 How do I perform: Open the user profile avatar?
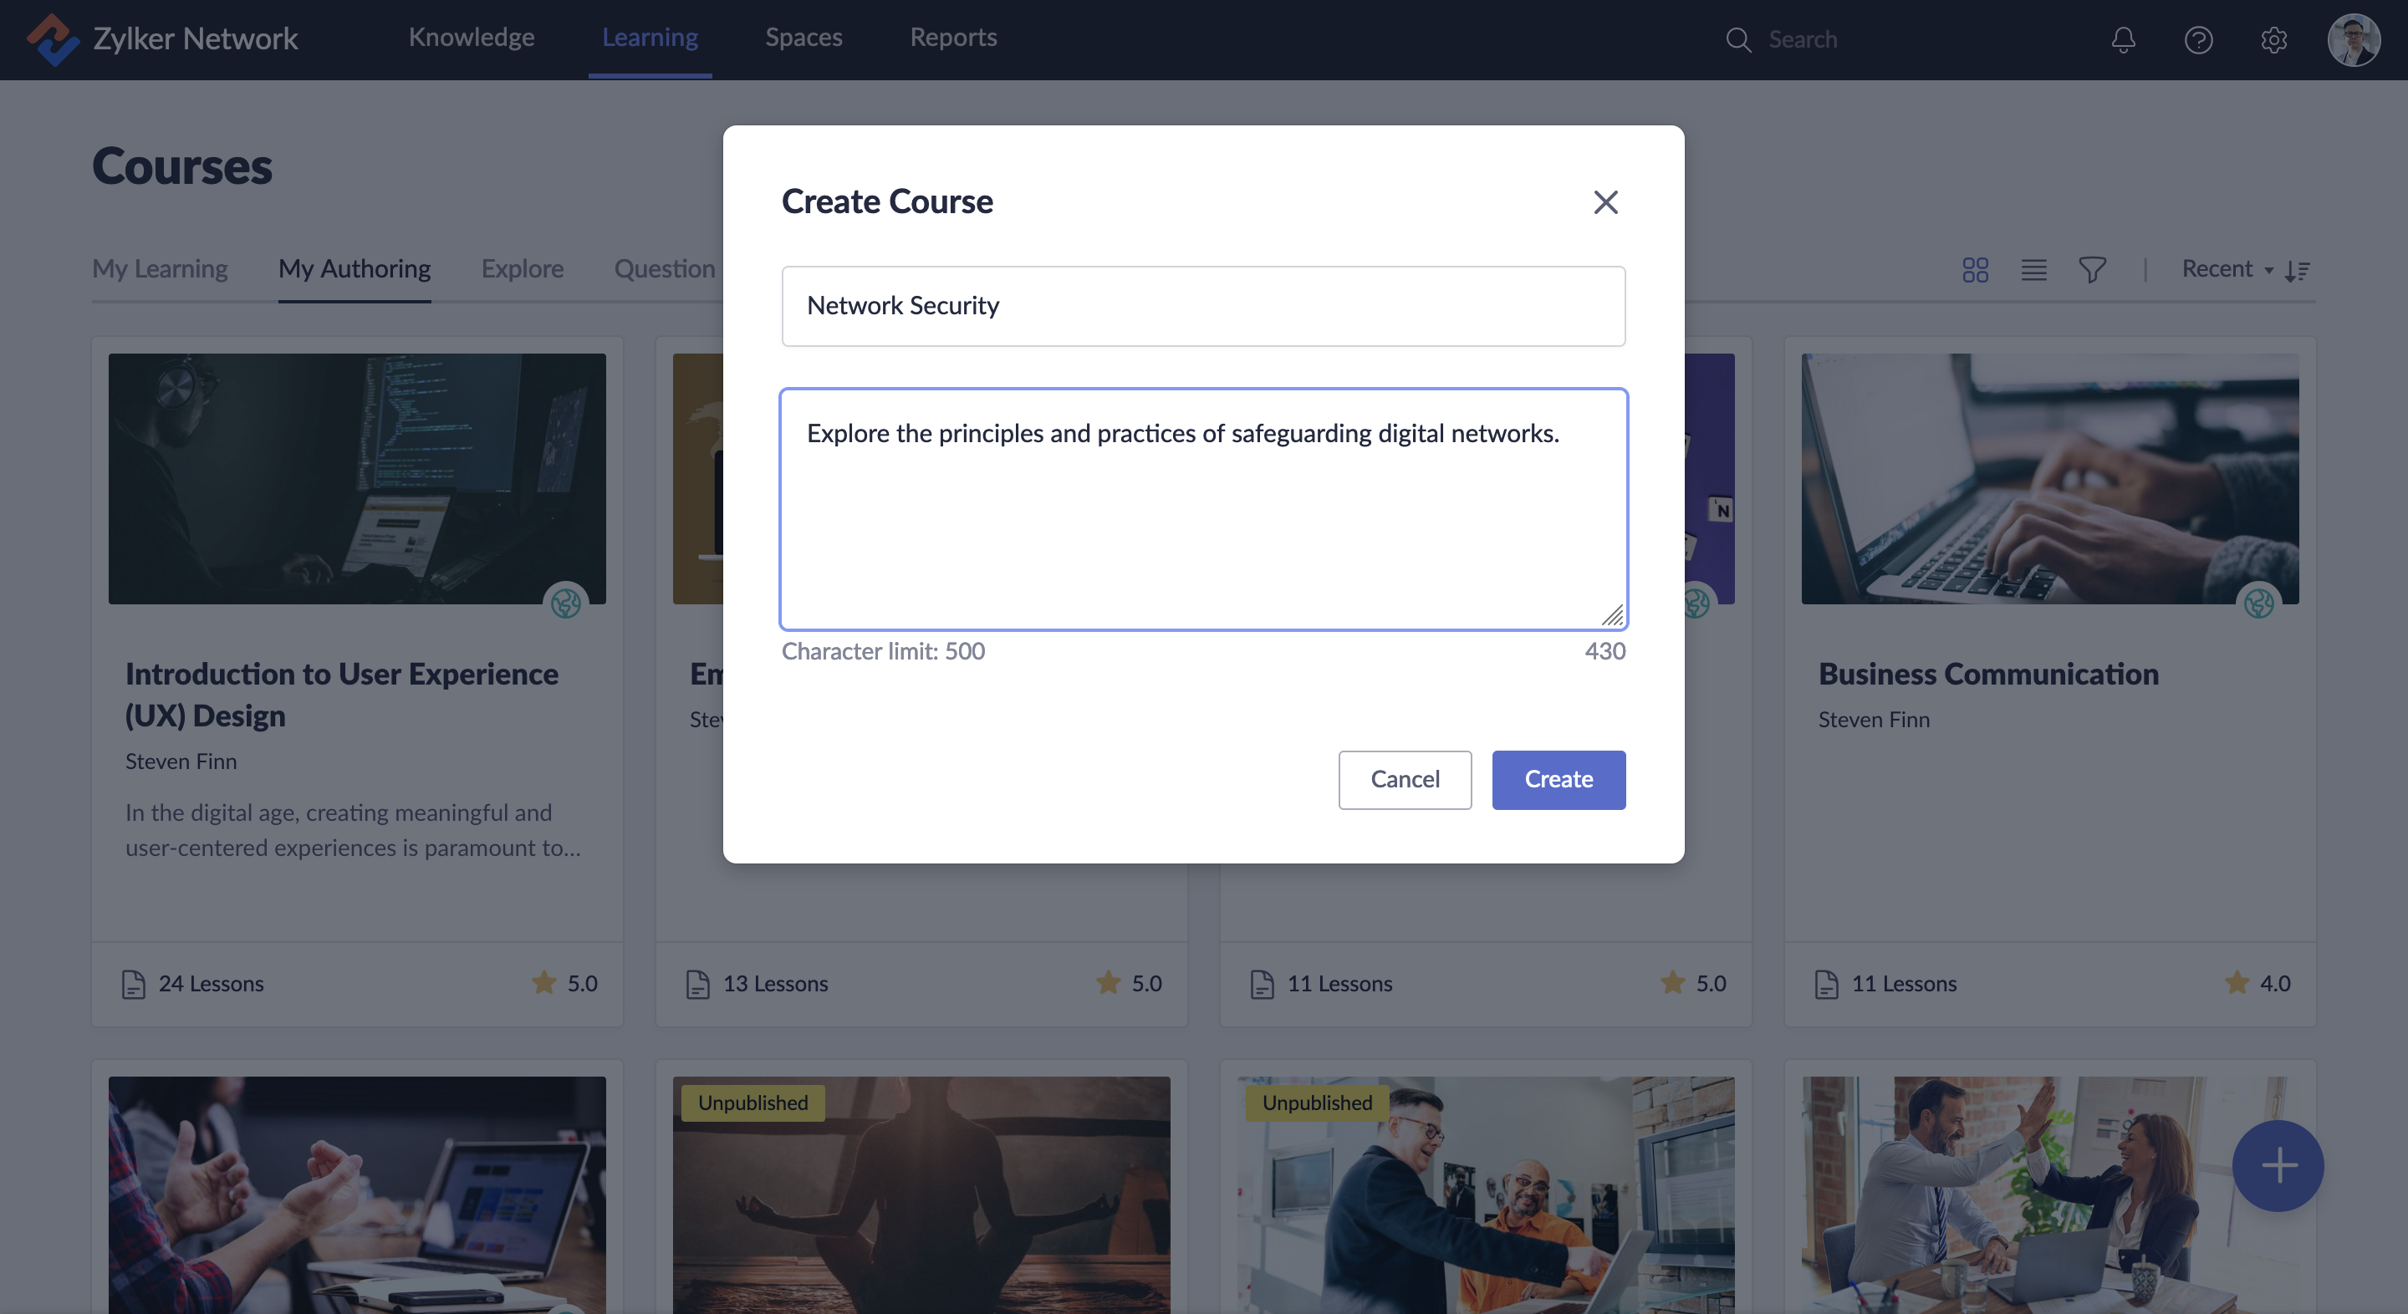click(2354, 39)
